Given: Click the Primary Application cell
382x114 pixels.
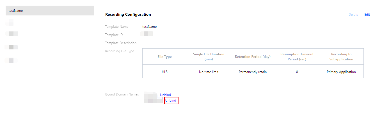Looking at the screenshot, I should coord(341,72).
